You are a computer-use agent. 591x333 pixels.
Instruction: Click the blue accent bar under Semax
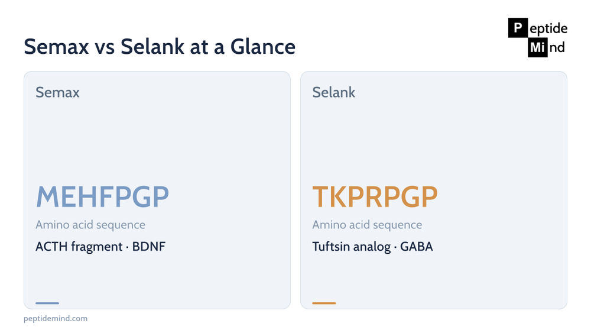pos(47,303)
